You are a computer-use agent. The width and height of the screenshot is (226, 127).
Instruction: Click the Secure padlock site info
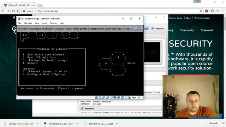coord(28,11)
